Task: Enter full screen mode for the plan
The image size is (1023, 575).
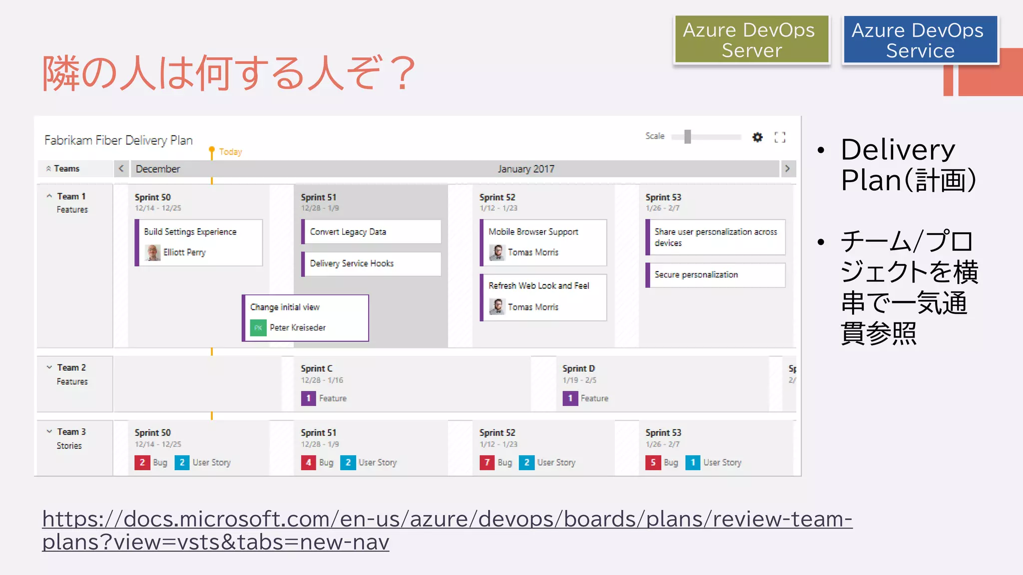Action: (780, 137)
